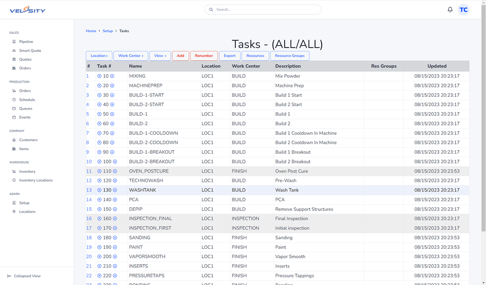Viewport: 486px width, 285px height.
Task: Click the Velocity logo
Action: tap(28, 10)
